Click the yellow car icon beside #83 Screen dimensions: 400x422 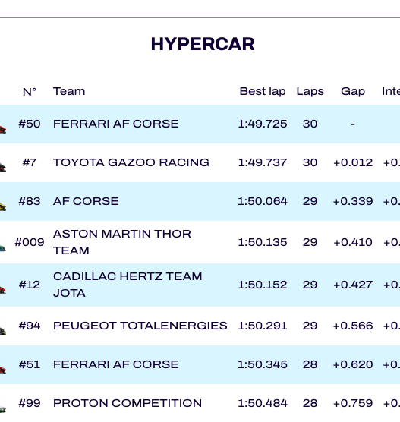pos(3,206)
